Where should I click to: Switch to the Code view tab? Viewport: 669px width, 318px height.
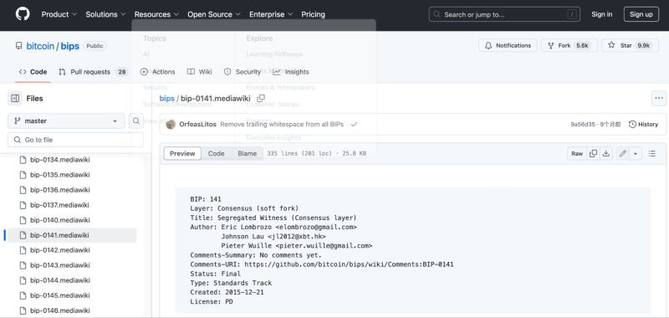point(216,154)
